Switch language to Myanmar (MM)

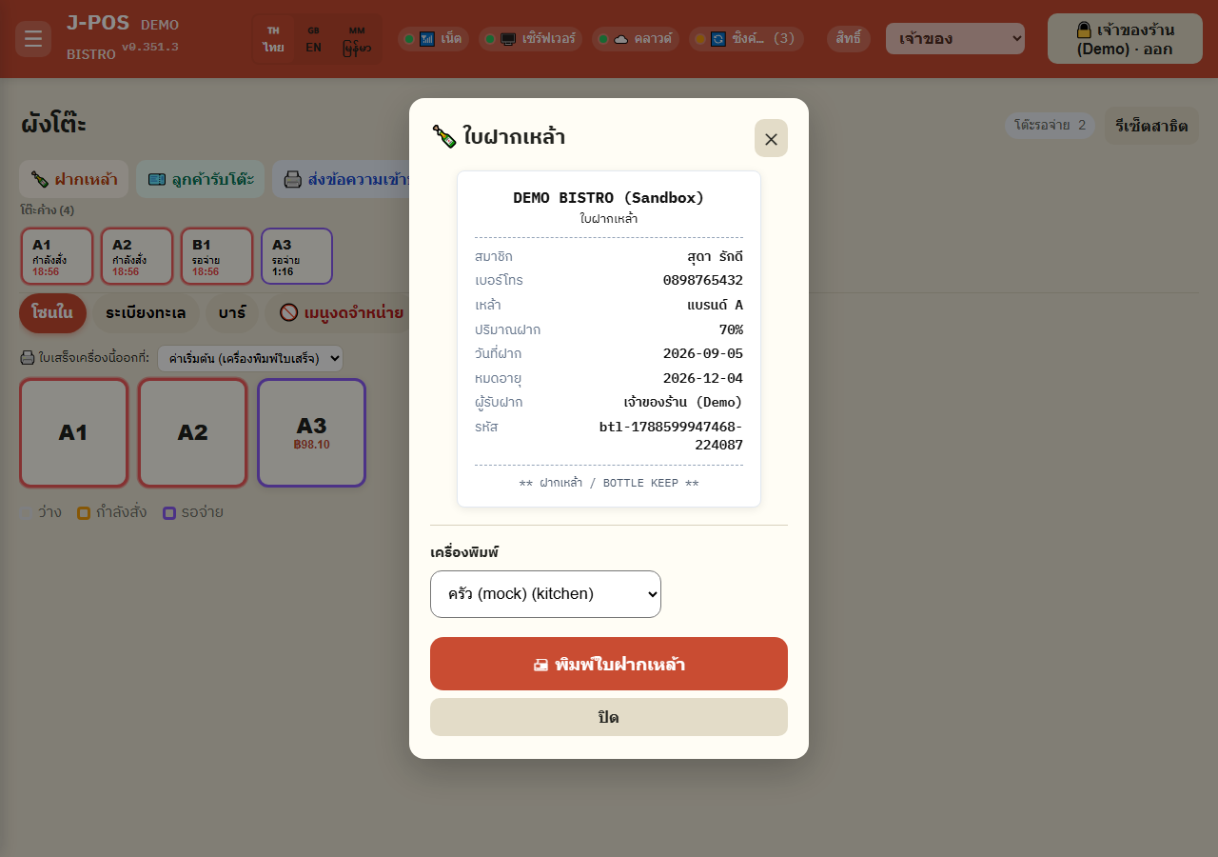click(357, 39)
